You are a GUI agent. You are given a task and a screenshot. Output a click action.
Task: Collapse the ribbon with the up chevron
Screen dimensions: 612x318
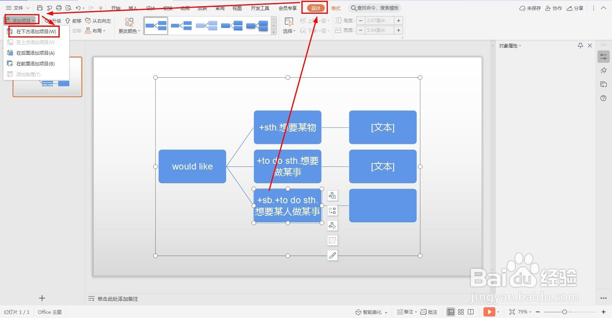point(604,8)
